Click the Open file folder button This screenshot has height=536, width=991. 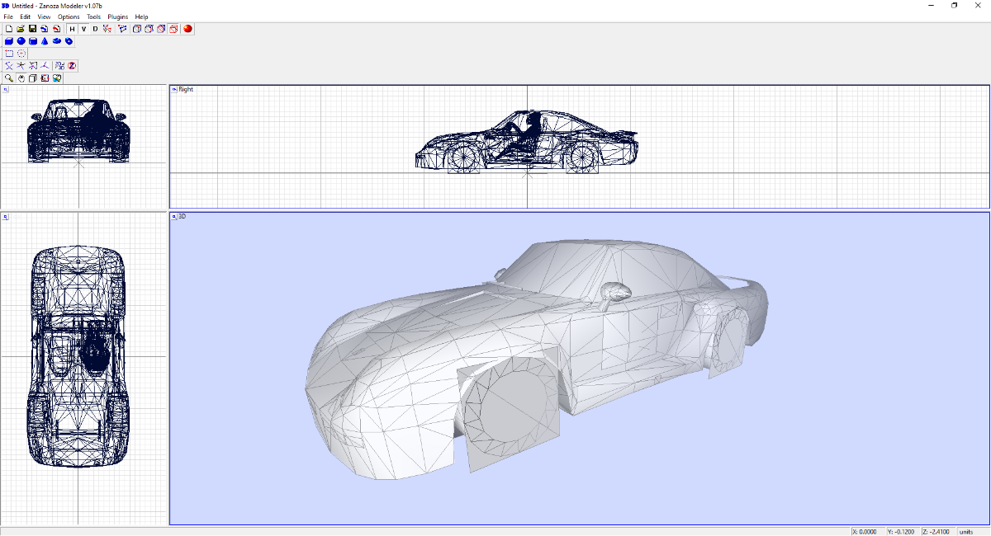[21, 29]
